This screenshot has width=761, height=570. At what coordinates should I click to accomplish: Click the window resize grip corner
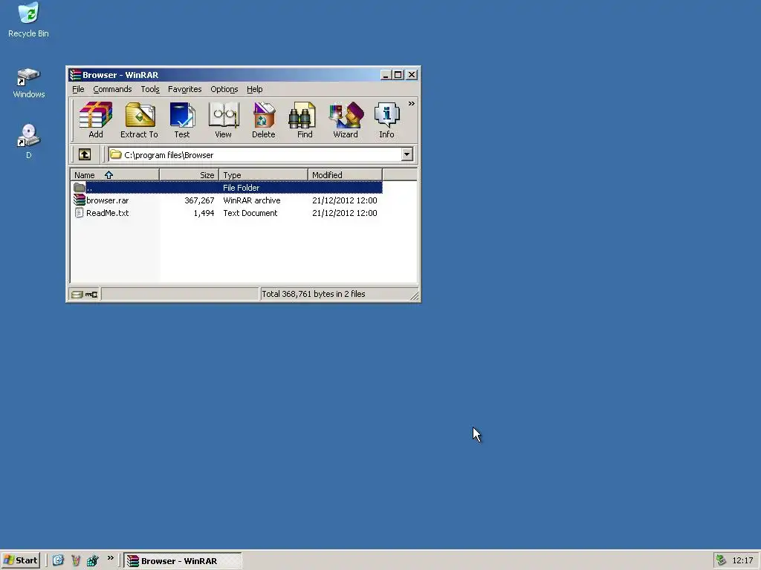[414, 295]
